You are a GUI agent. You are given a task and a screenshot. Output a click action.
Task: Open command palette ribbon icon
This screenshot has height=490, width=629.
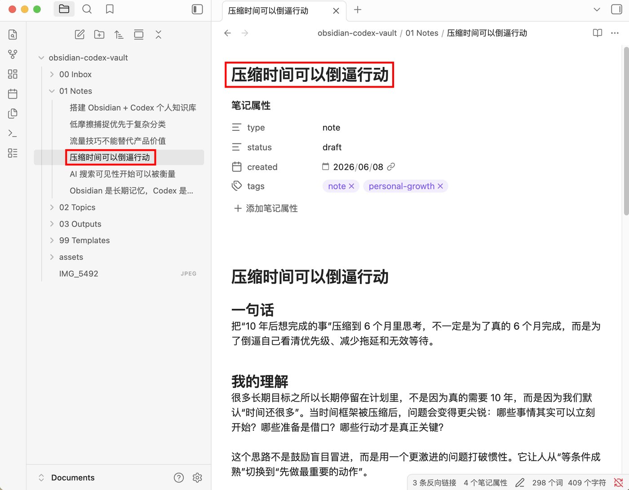click(x=13, y=133)
